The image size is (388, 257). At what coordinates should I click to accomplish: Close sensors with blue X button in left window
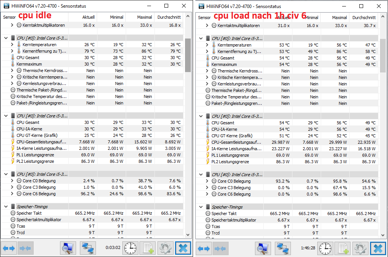click(183, 248)
